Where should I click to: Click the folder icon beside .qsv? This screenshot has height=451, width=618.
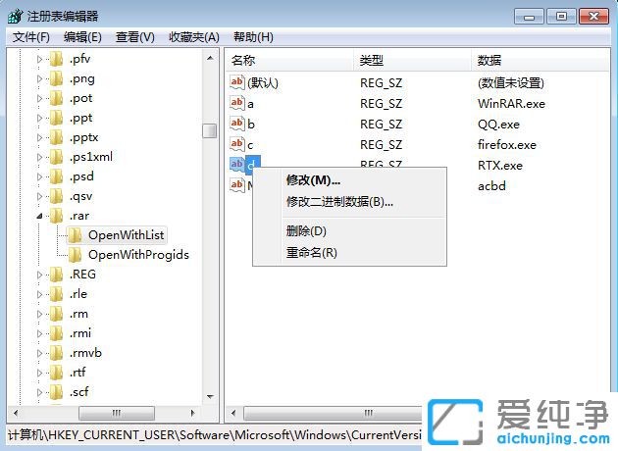pyautogui.click(x=56, y=196)
